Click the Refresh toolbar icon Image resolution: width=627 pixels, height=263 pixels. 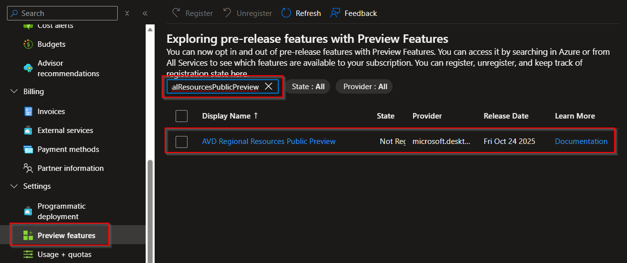[x=286, y=13]
